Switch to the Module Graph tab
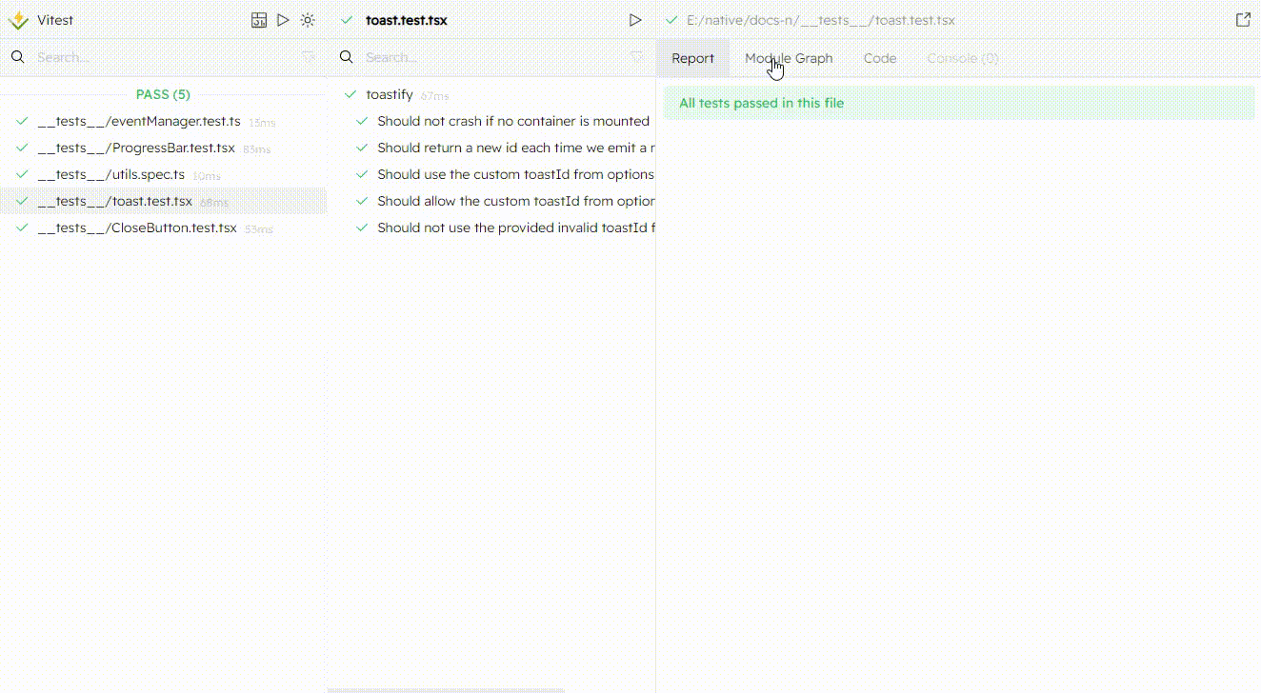This screenshot has width=1261, height=693. (x=789, y=58)
